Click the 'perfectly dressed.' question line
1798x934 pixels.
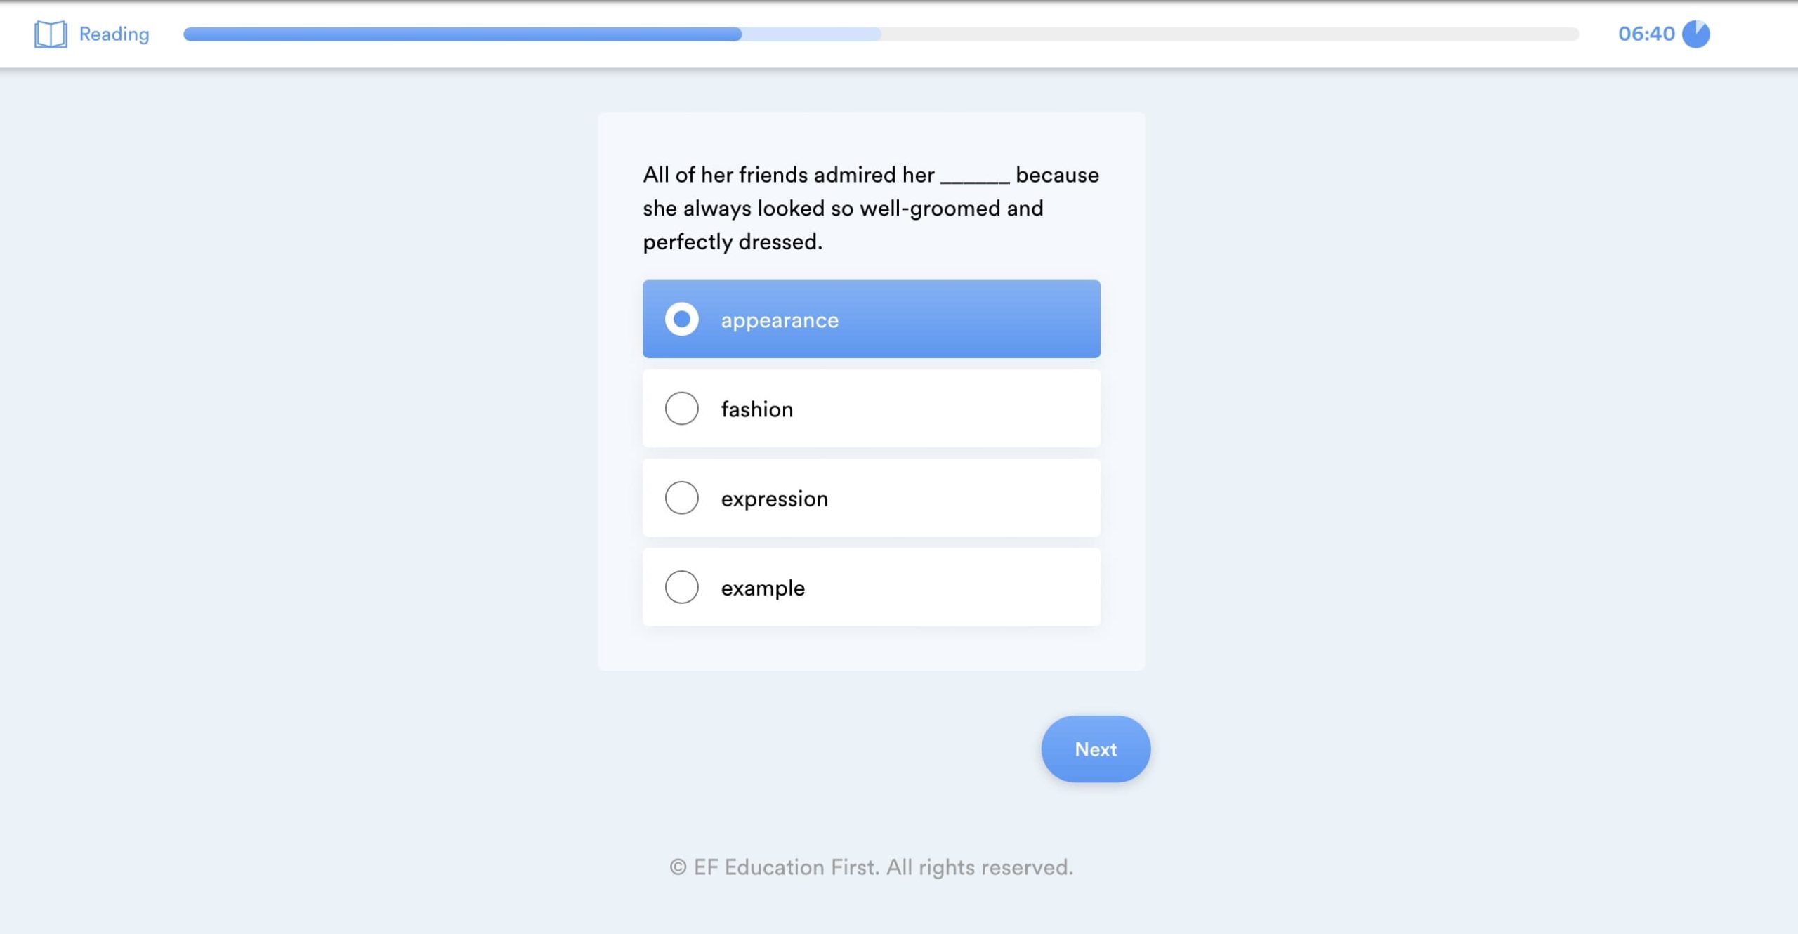pos(733,242)
